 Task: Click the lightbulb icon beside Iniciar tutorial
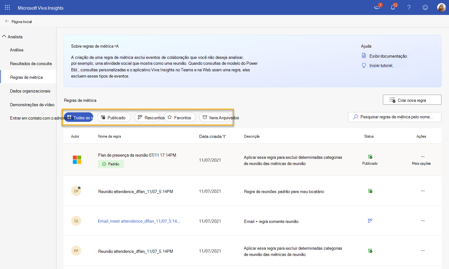click(364, 65)
